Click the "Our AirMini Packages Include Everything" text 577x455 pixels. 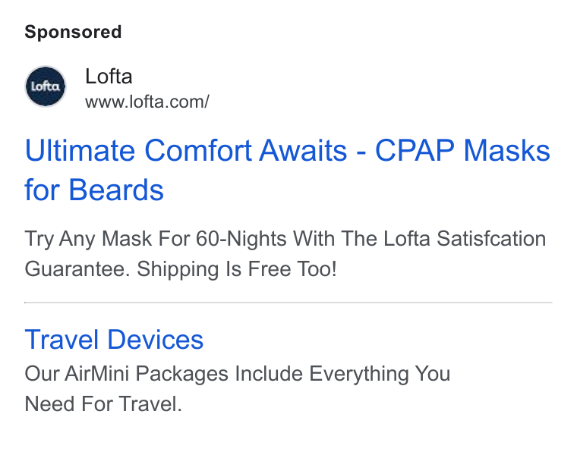click(x=216, y=373)
